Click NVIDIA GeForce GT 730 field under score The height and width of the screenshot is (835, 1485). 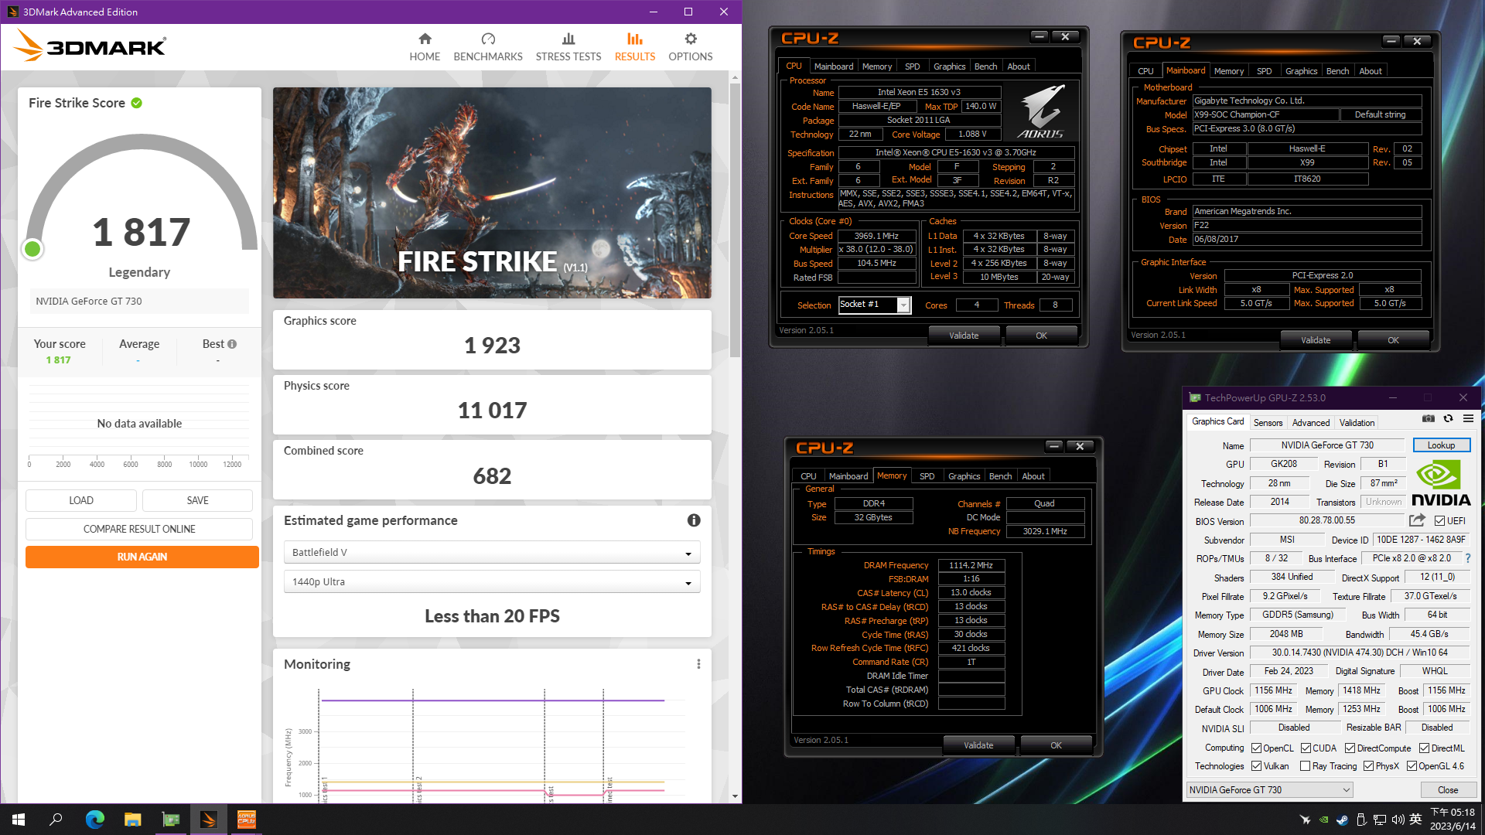point(139,302)
